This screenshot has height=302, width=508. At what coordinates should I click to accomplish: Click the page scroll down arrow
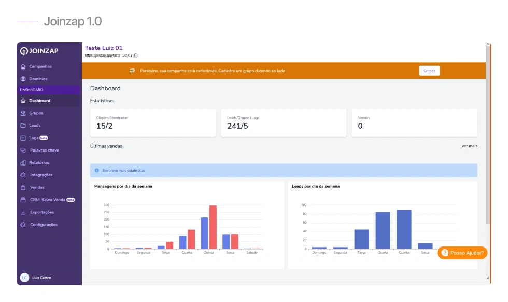488,278
